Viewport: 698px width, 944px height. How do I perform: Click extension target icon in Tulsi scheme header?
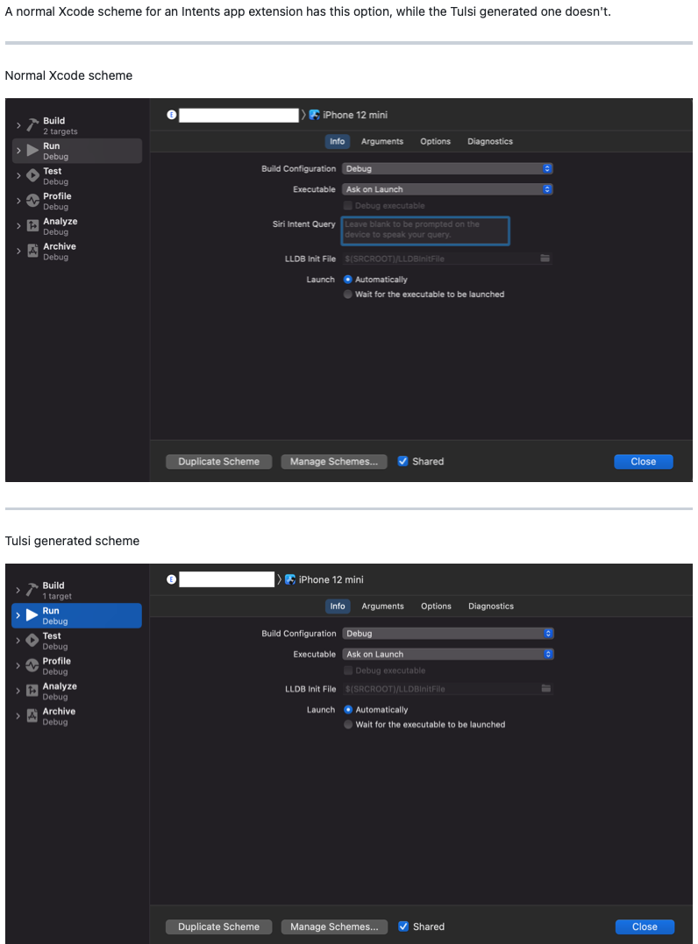click(172, 579)
